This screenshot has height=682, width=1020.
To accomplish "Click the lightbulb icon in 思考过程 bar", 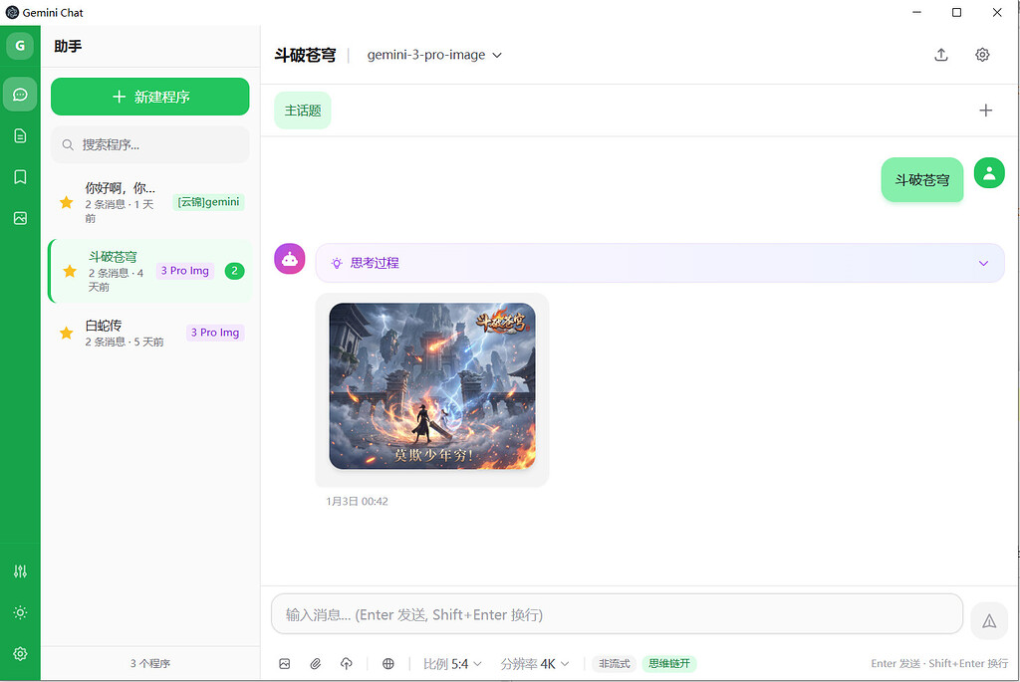I will pos(337,263).
